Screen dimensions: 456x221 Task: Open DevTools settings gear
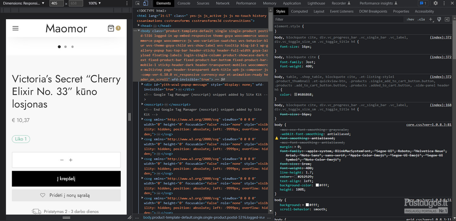click(x=435, y=3)
